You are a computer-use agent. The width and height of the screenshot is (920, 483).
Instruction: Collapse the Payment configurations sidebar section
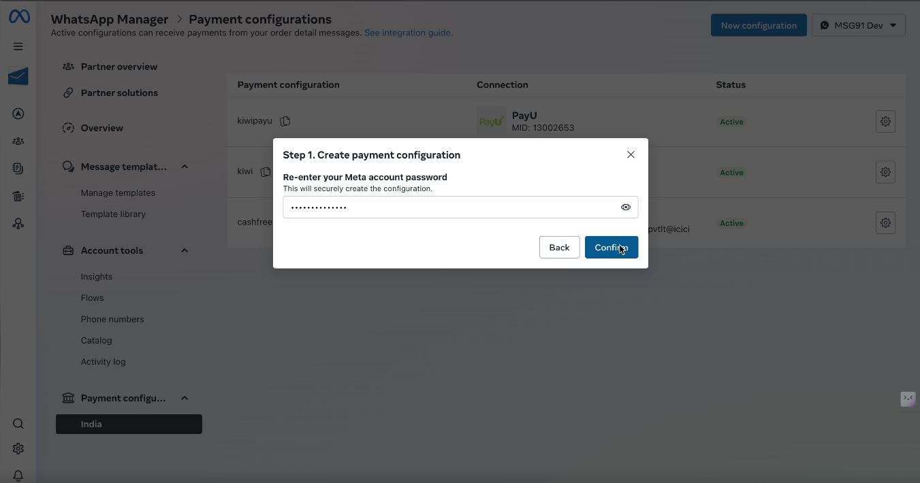click(x=185, y=398)
